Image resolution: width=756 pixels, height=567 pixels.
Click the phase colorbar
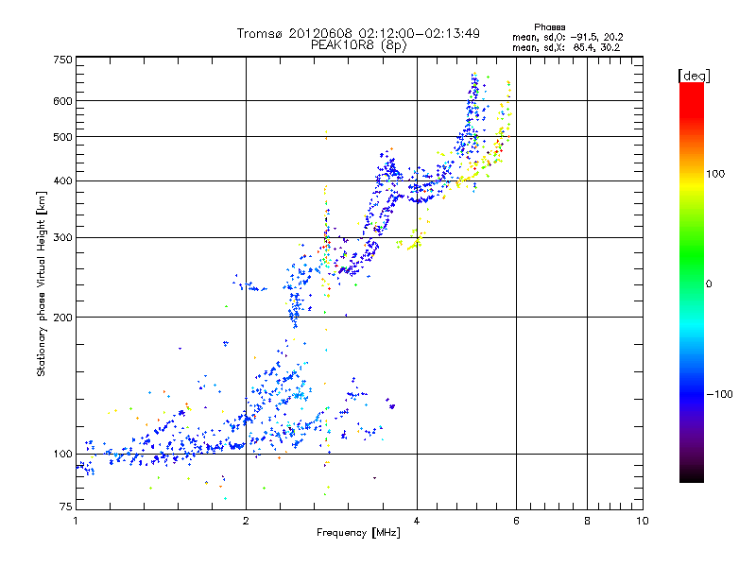tap(692, 282)
